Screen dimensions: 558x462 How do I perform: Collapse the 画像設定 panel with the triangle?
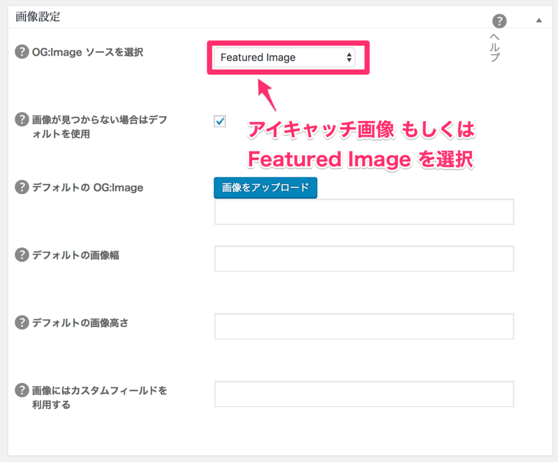(539, 20)
